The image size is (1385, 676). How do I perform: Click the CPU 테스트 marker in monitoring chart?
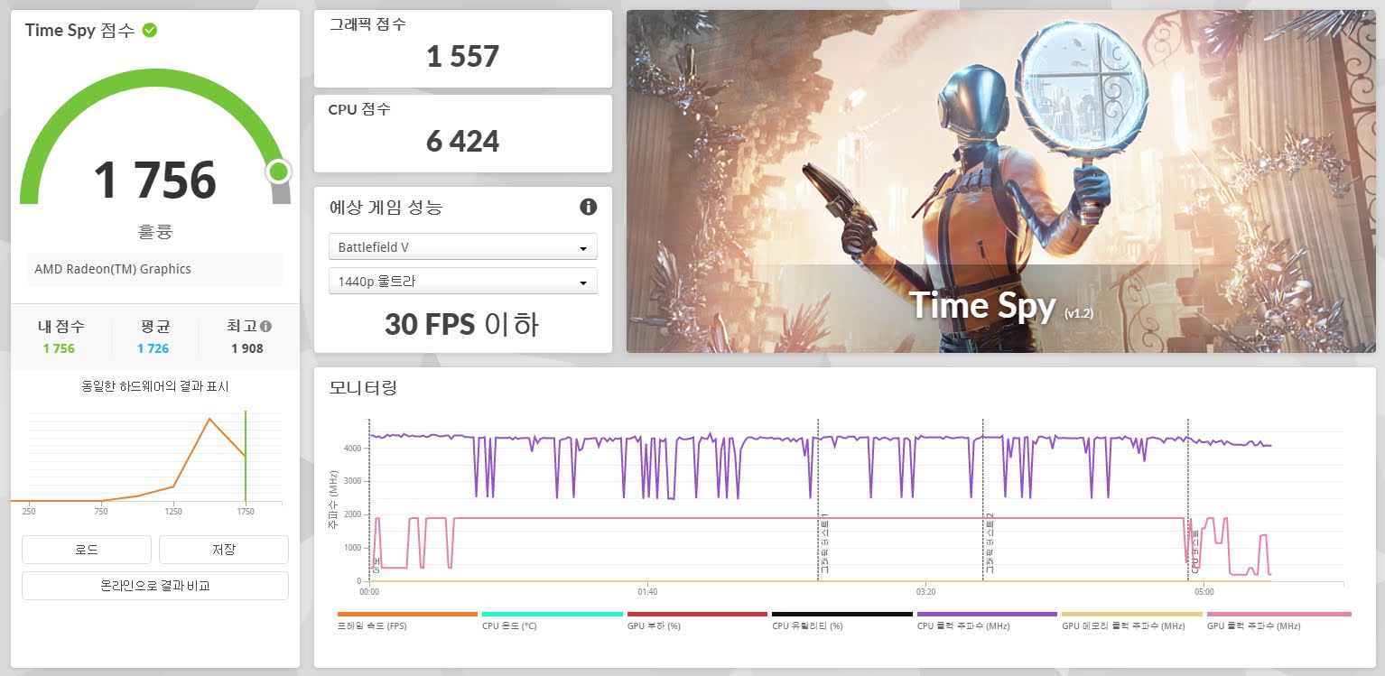(1194, 552)
